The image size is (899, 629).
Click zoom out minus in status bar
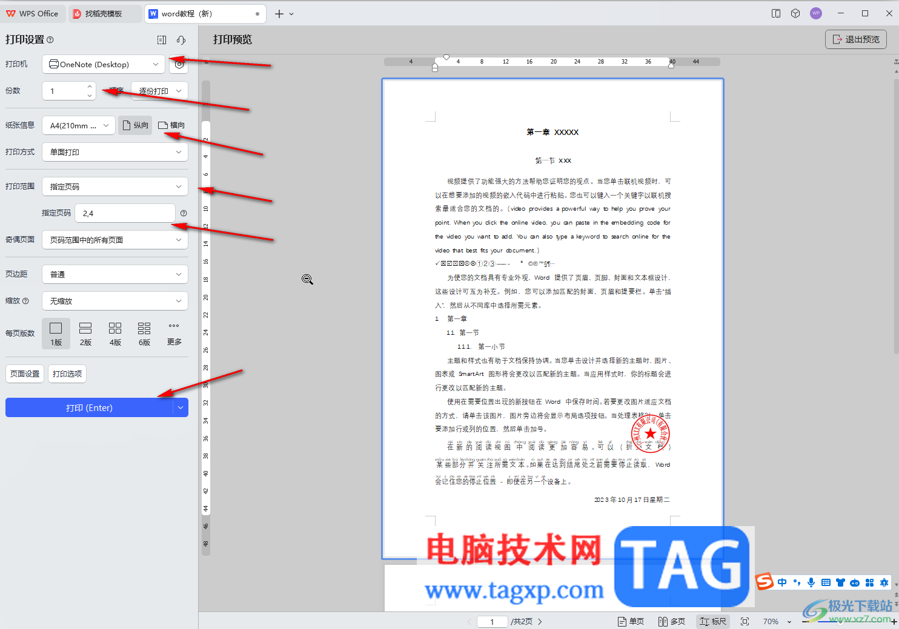point(805,622)
